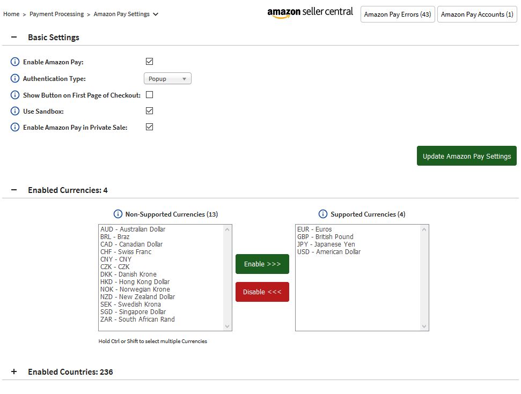Open the Authentication Type Popup dropdown
The image size is (521, 394).
(167, 78)
